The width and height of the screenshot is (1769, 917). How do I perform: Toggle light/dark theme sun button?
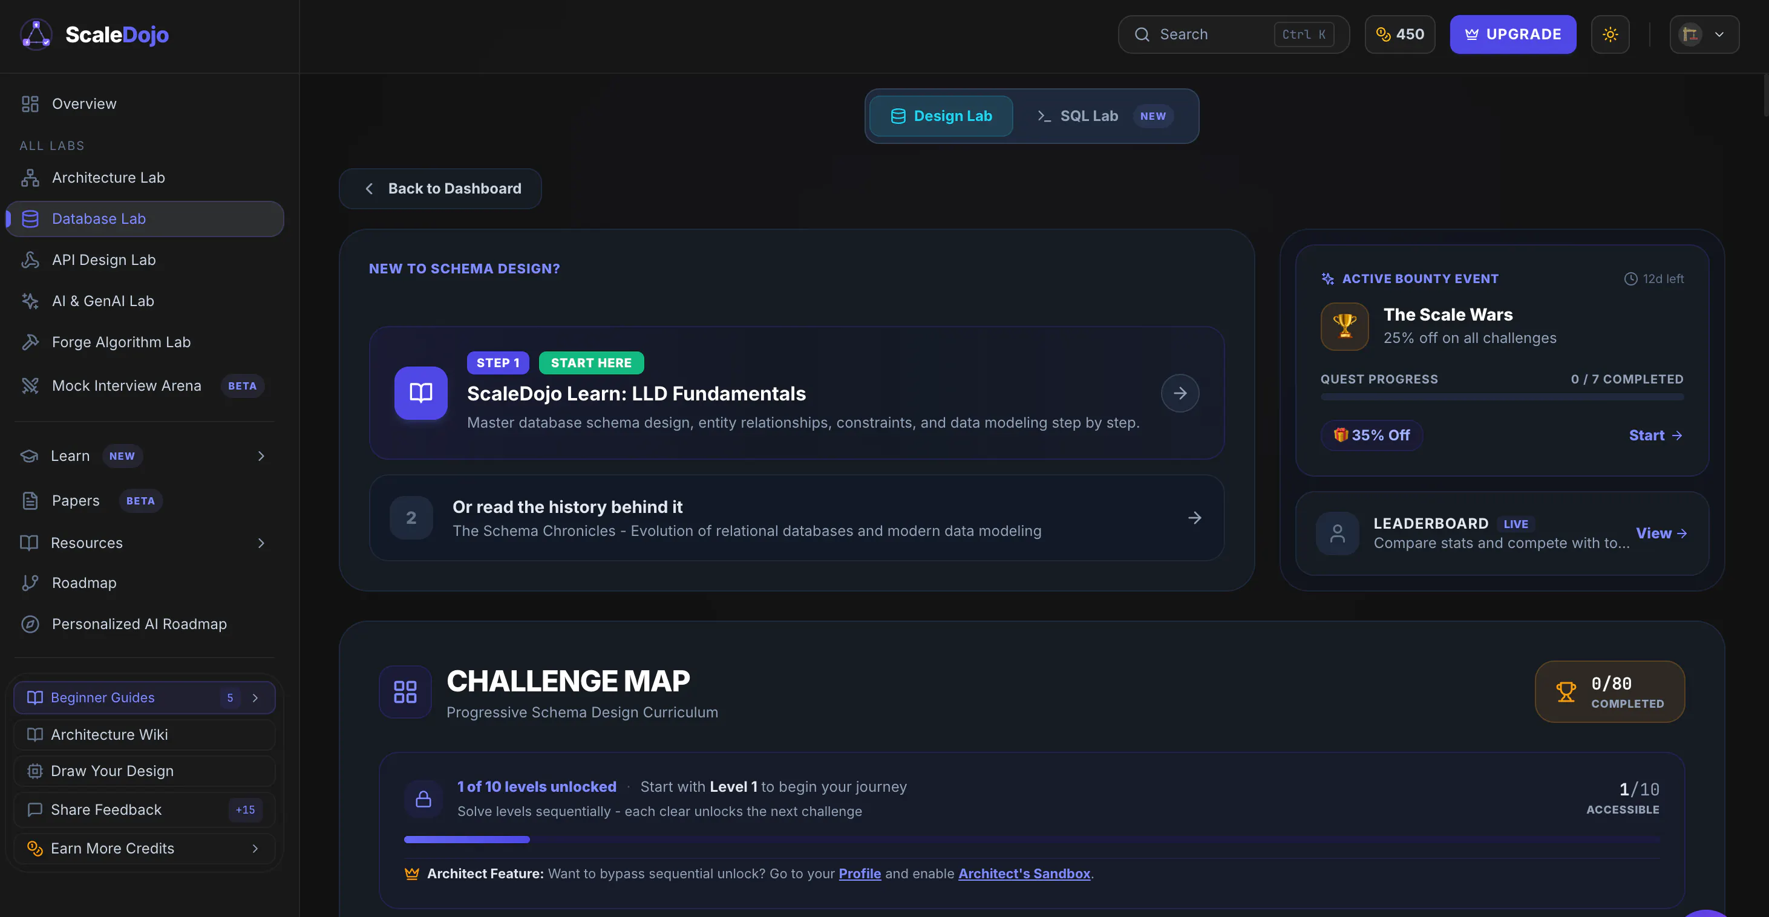[x=1610, y=34]
